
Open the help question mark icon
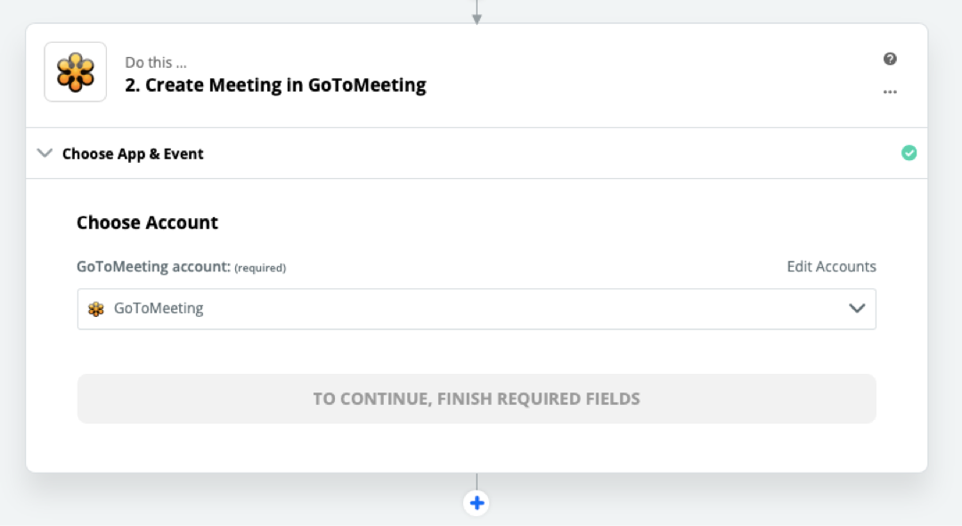tap(890, 59)
